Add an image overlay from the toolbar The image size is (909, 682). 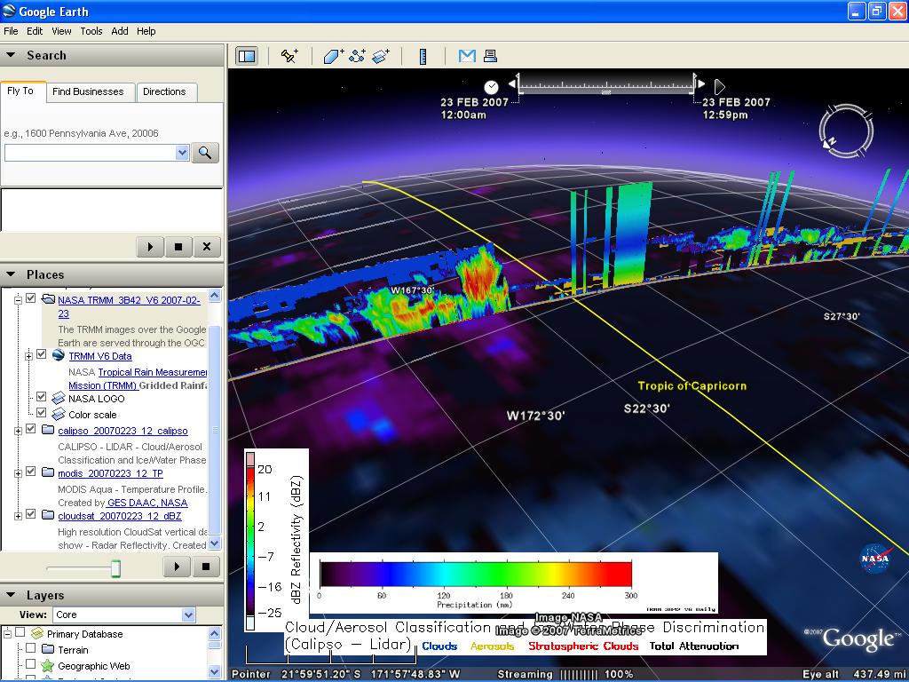tap(381, 56)
